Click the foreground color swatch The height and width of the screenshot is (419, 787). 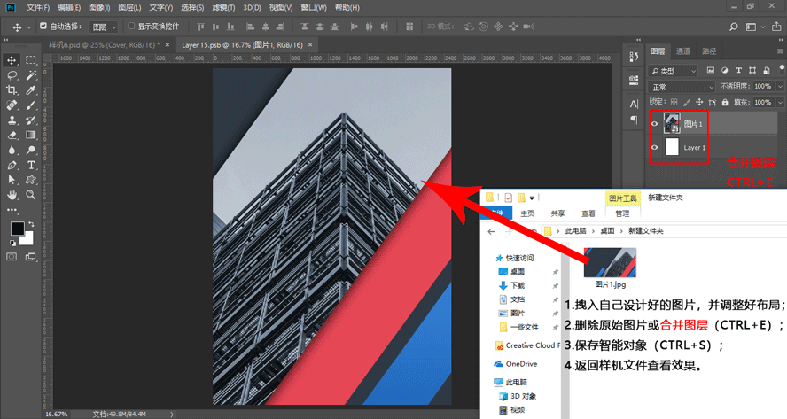(x=17, y=229)
